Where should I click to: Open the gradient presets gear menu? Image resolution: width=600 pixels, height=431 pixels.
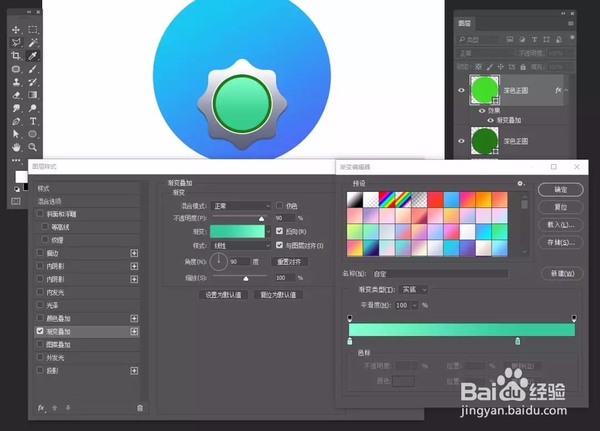pyautogui.click(x=520, y=183)
